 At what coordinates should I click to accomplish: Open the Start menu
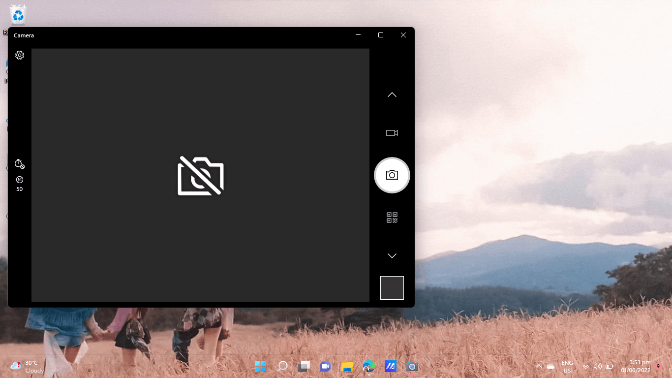260,366
